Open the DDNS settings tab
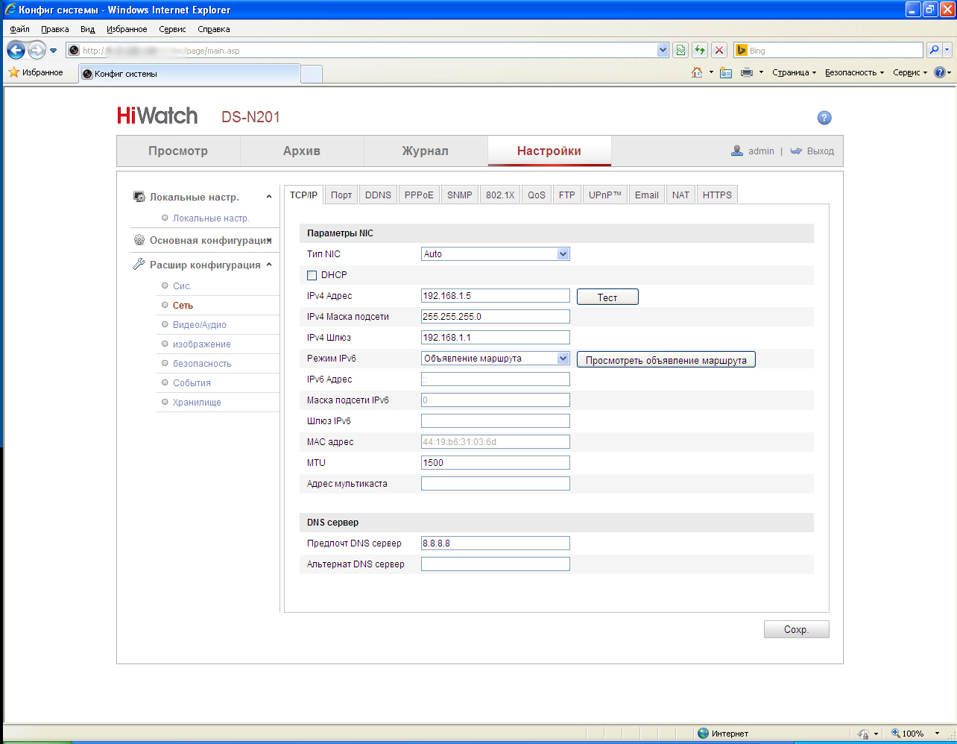 [378, 195]
